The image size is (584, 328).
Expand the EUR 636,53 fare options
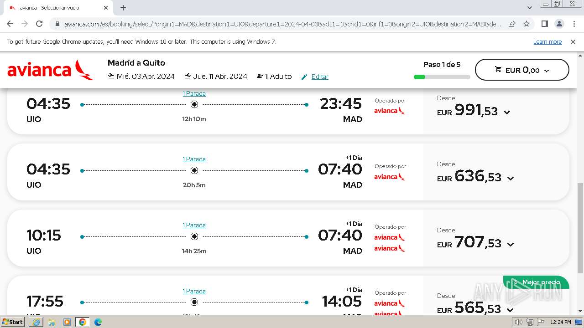(511, 179)
